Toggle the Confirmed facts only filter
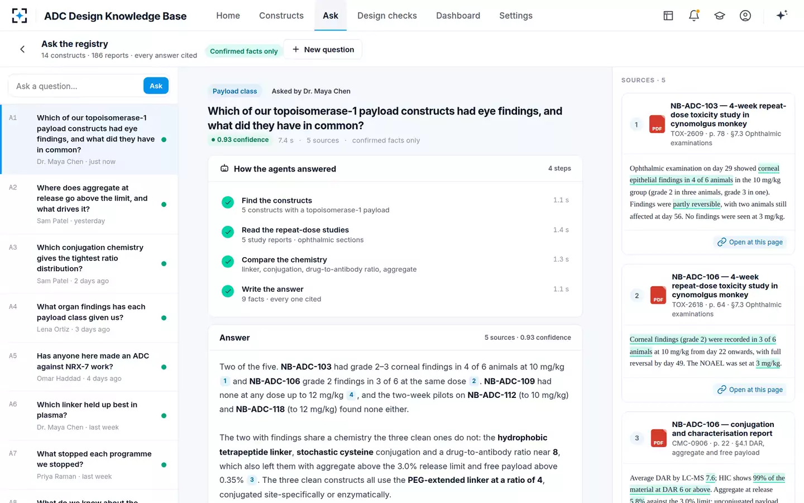804x503 pixels. 244,51
